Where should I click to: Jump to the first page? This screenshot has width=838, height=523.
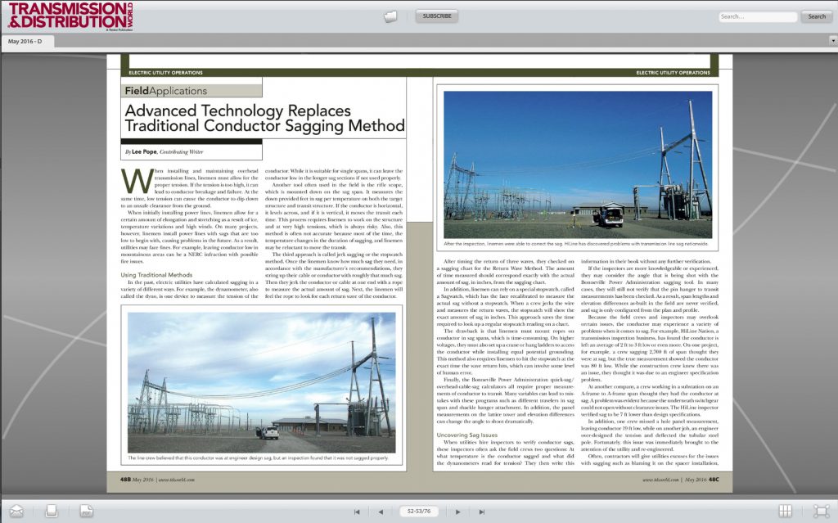pyautogui.click(x=356, y=512)
